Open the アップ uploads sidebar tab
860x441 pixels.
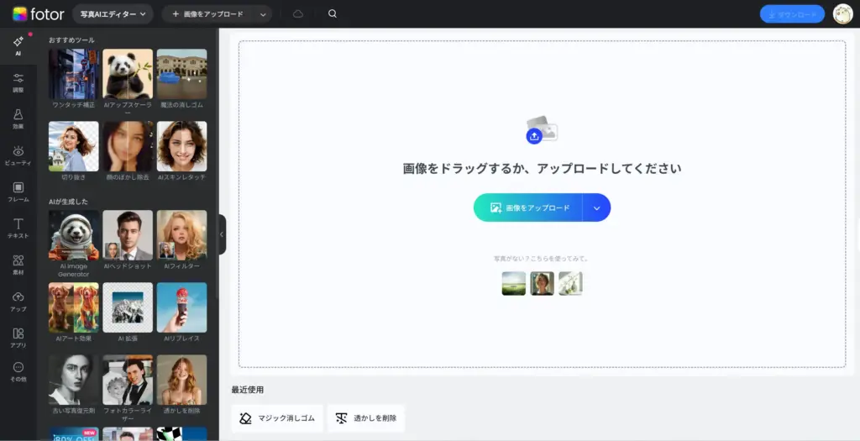click(18, 301)
